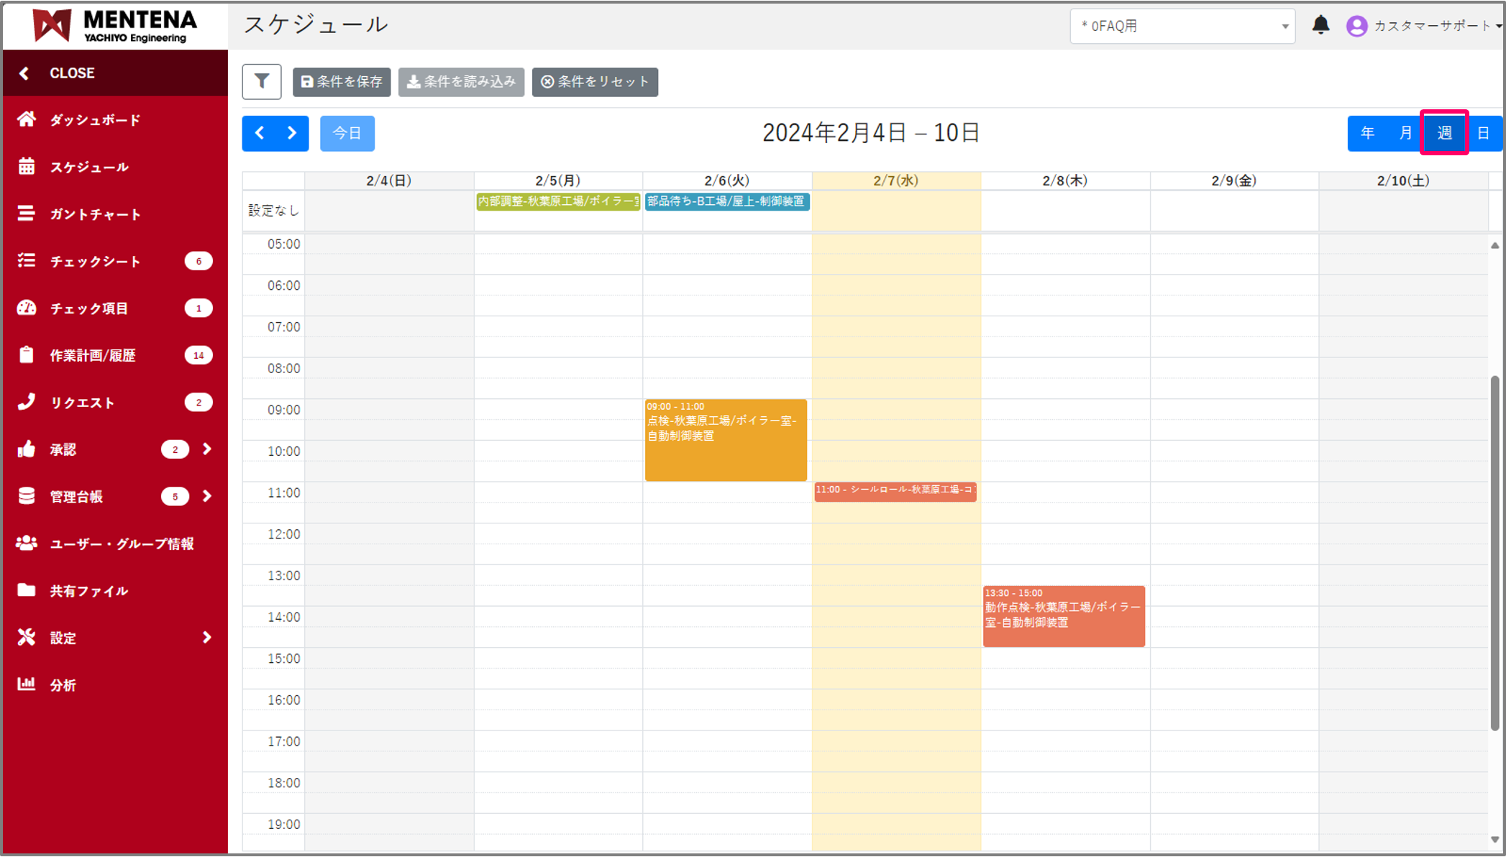Switch to 月 view tab
Screen dimensions: 1506x857
pos(1405,133)
